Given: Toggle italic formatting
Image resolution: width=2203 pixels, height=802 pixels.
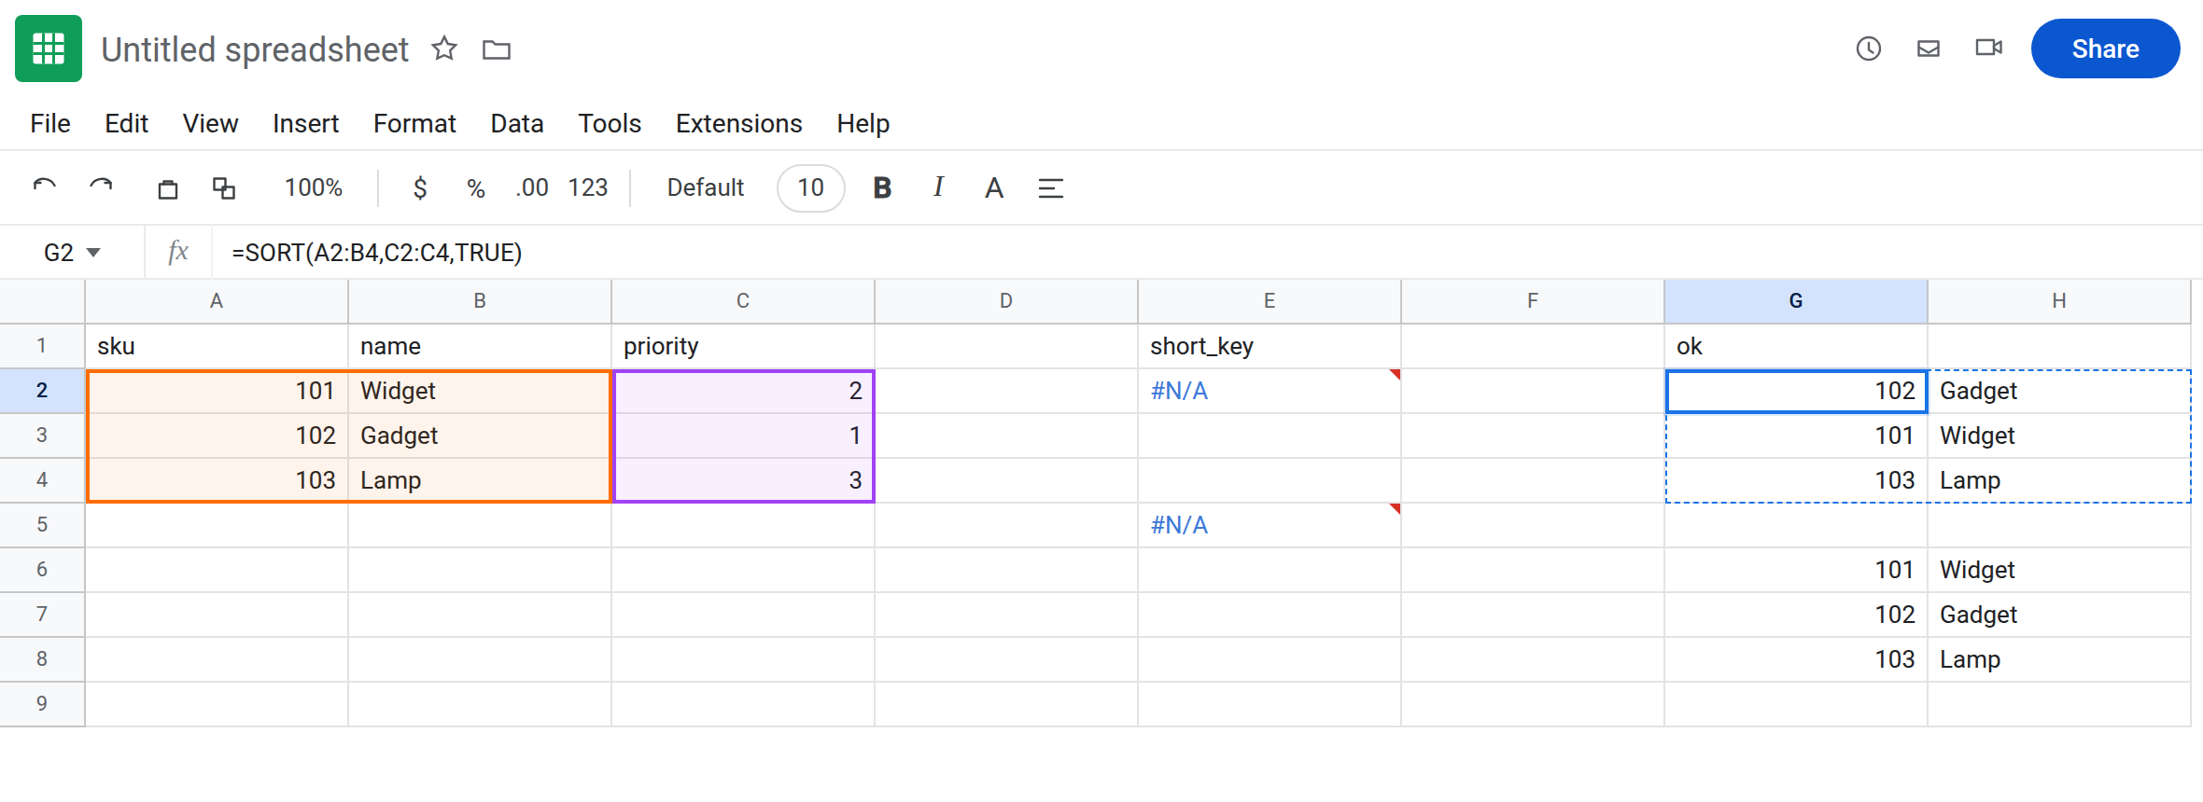Looking at the screenshot, I should (938, 187).
